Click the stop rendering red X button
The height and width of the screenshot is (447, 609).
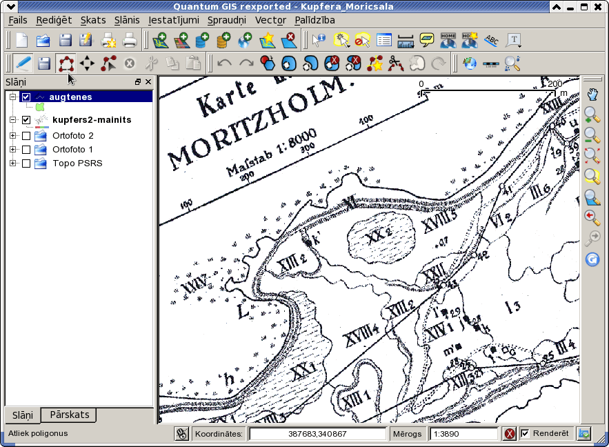[510, 433]
